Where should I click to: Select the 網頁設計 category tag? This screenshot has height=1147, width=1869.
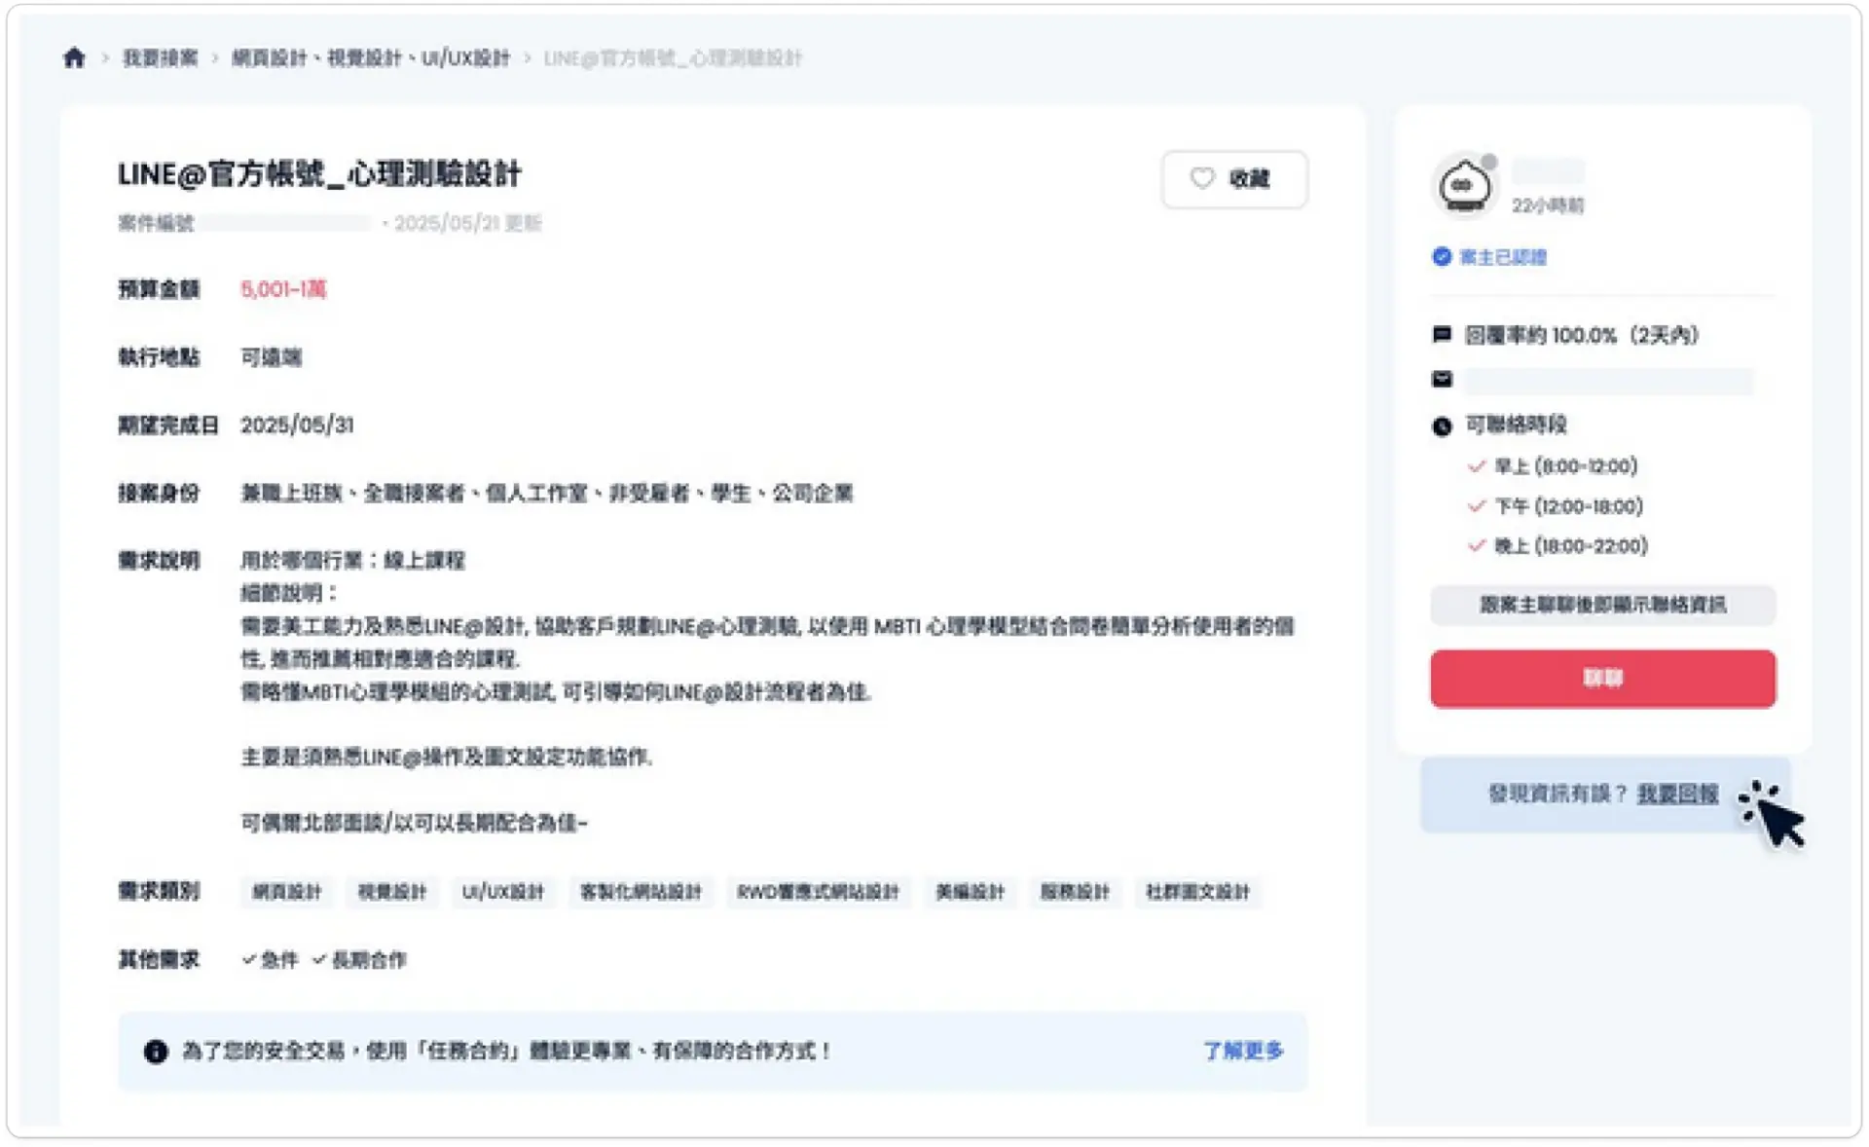point(286,892)
